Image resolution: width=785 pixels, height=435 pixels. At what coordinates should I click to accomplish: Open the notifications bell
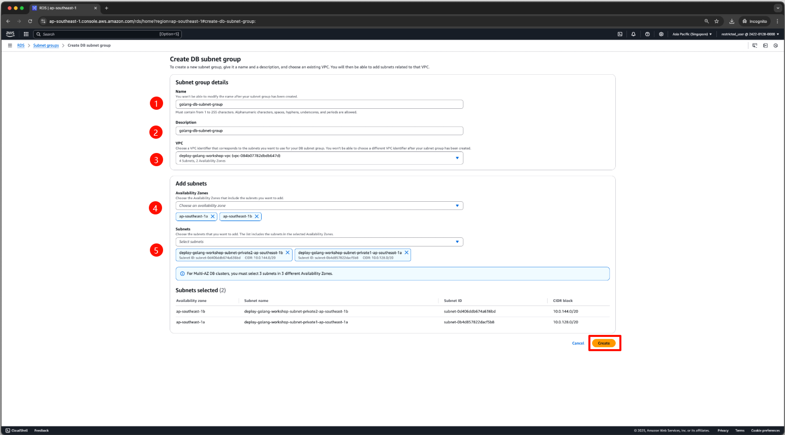[634, 34]
